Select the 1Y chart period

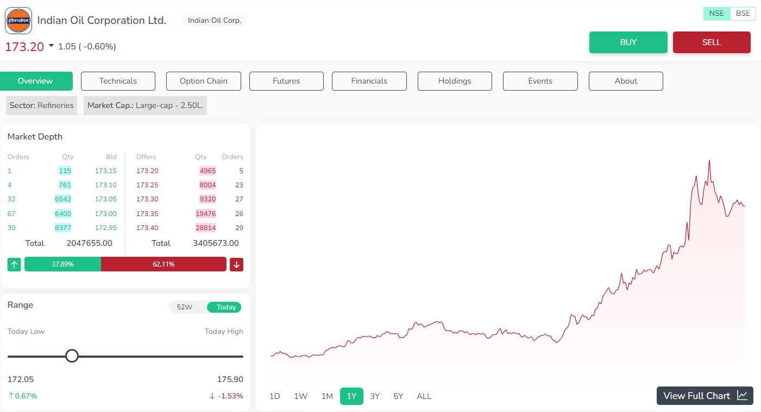click(x=351, y=396)
